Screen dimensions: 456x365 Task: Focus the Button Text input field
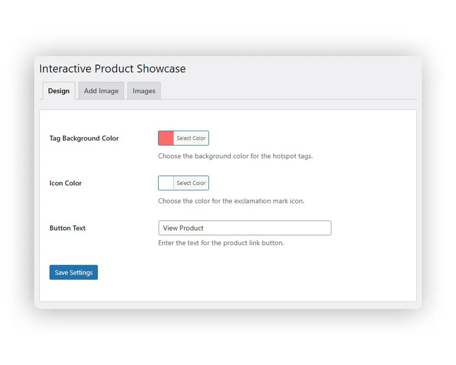coord(244,228)
